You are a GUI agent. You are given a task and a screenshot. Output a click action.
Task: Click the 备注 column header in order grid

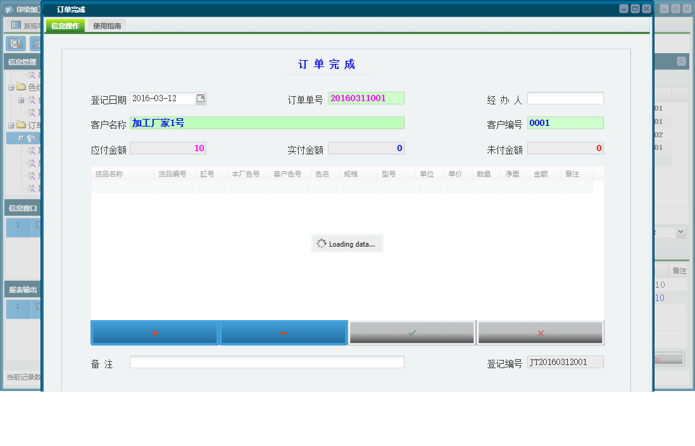tap(577, 173)
